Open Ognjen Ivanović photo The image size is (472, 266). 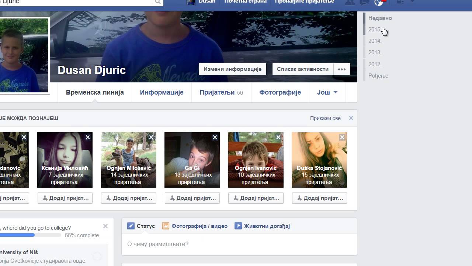tap(256, 160)
